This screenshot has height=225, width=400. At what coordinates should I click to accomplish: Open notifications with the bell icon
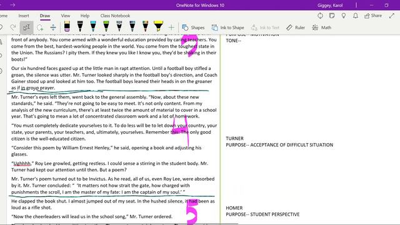click(x=356, y=16)
